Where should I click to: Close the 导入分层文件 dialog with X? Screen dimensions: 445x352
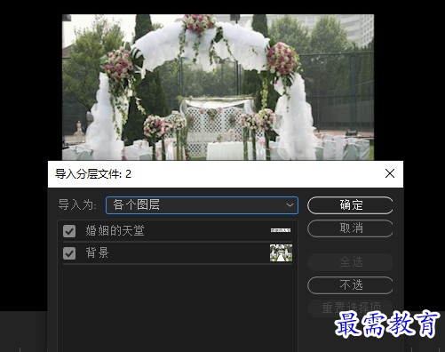pos(390,173)
